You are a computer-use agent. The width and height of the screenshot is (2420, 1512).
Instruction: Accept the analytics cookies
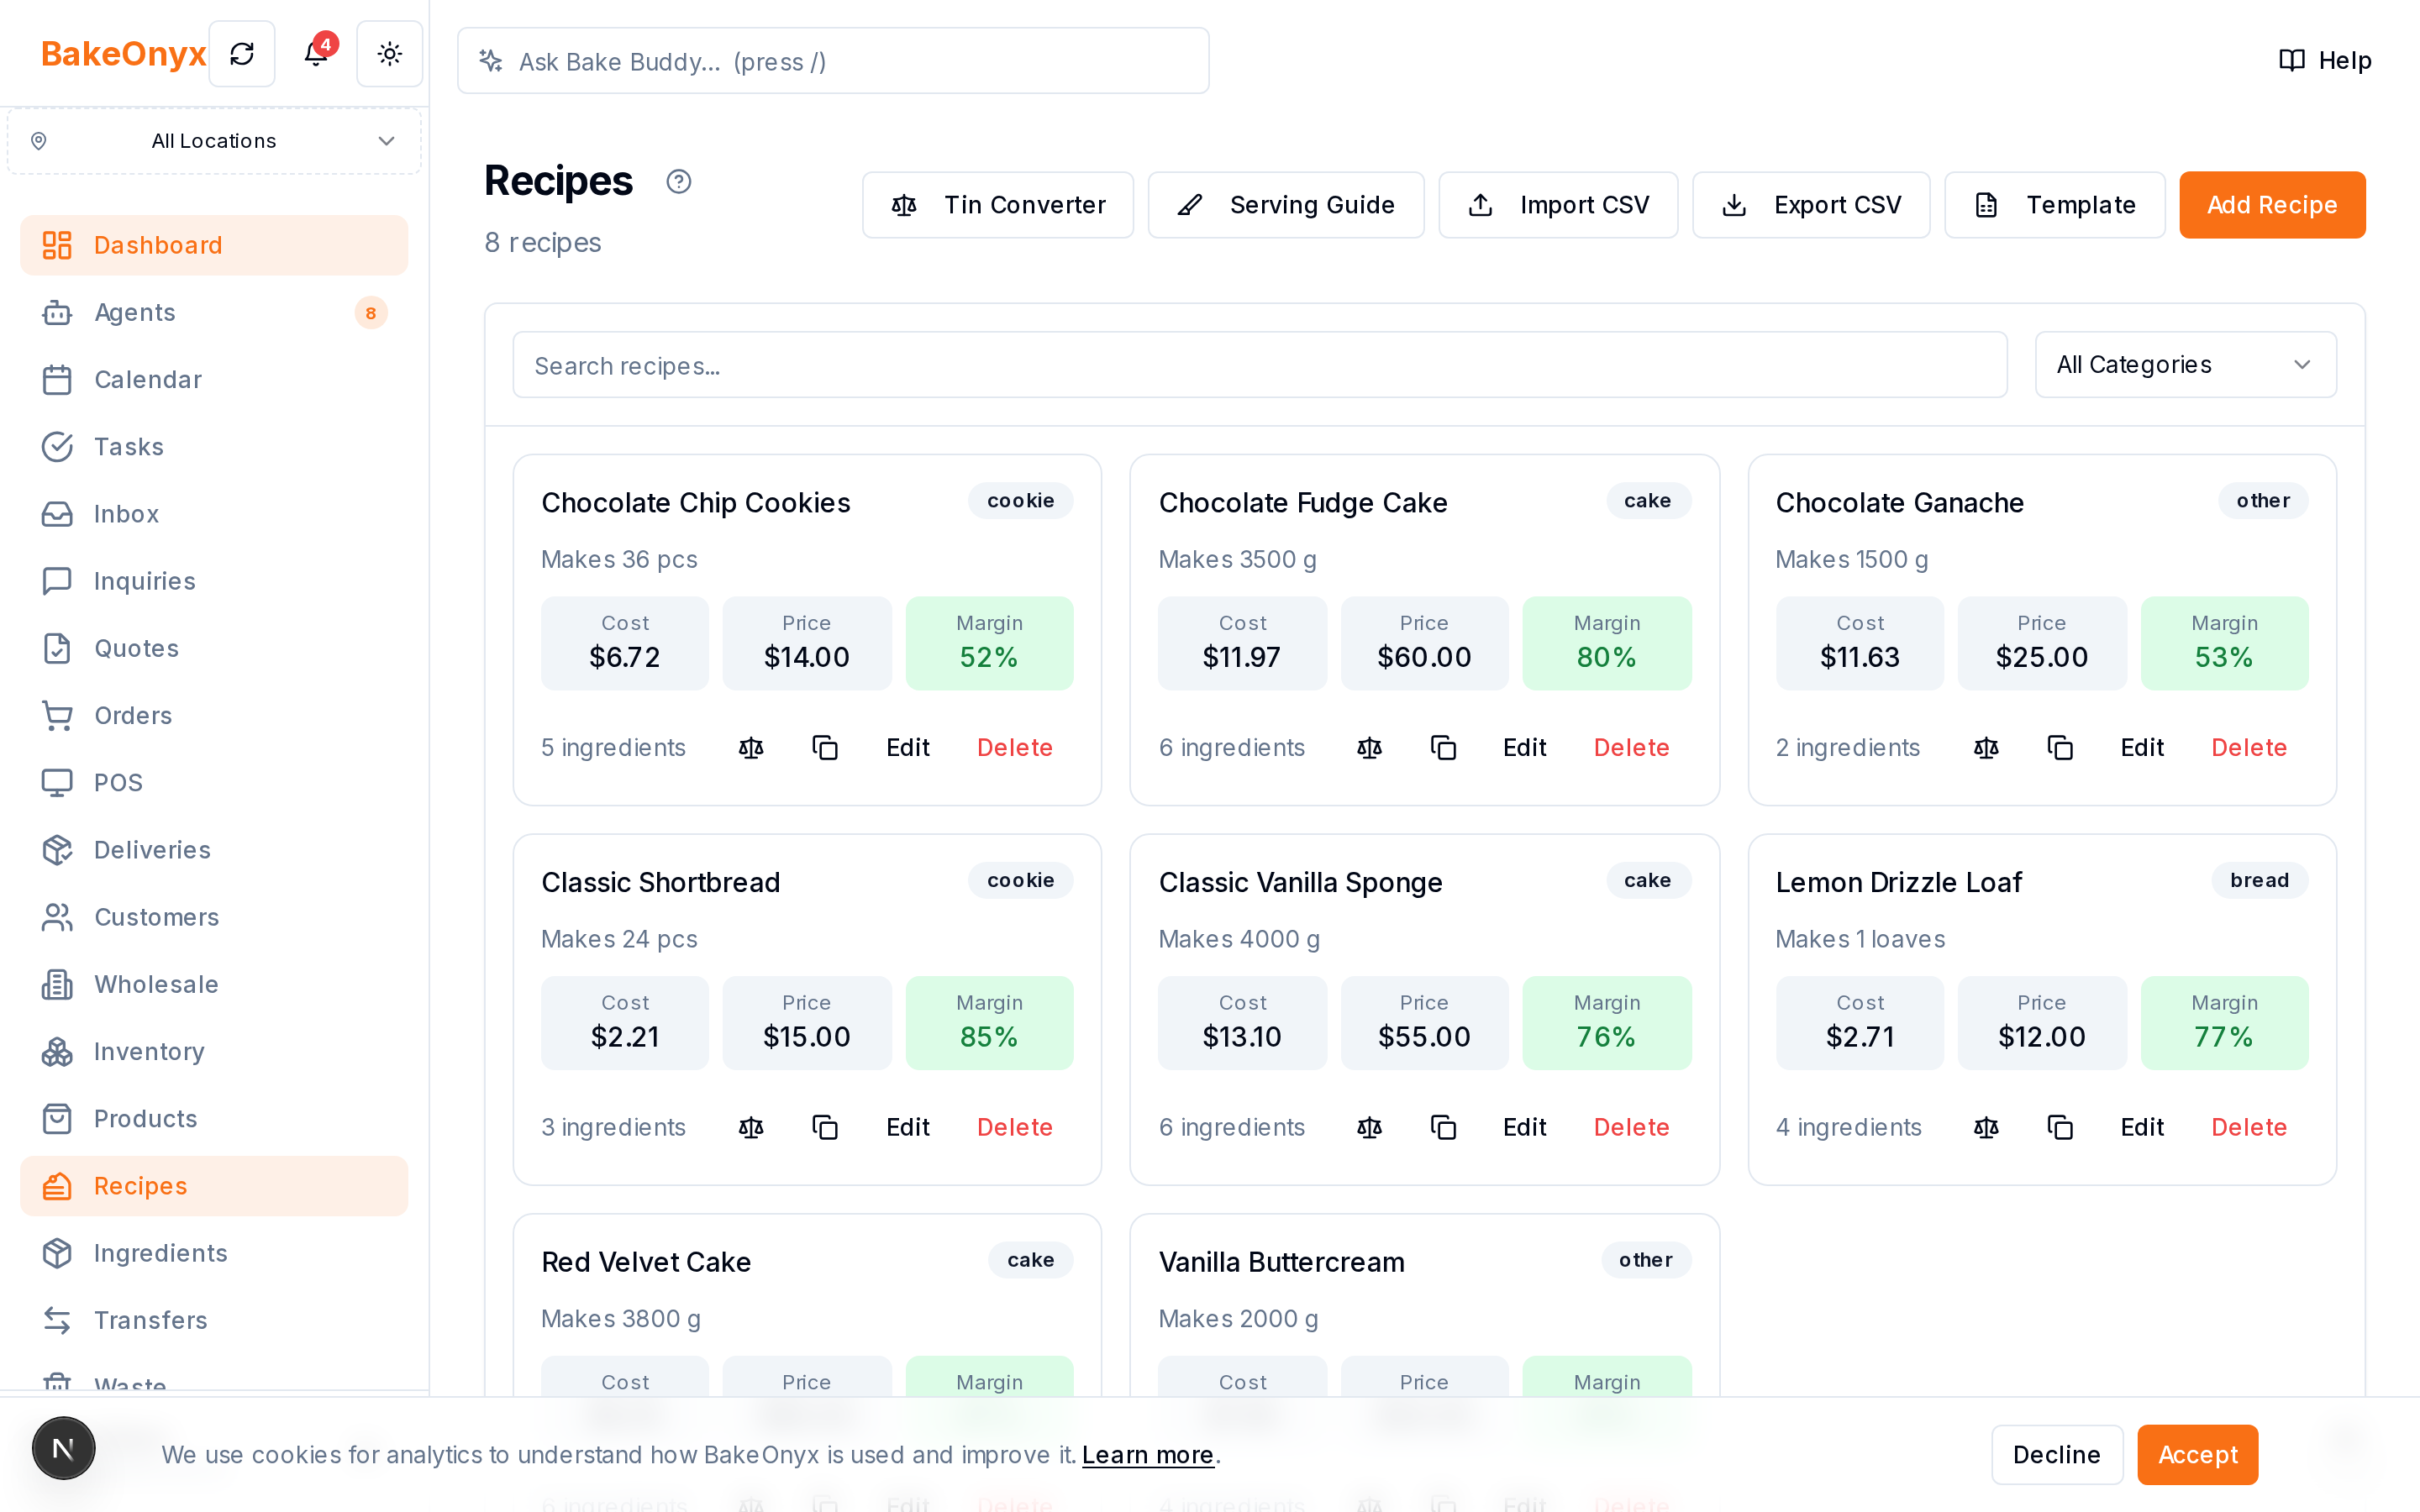coord(2197,1455)
